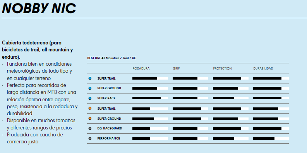This screenshot has height=153, width=307.
Task: Click the Durabilidad bar in PERFORMANCE row
Action: pyautogui.click(x=271, y=139)
